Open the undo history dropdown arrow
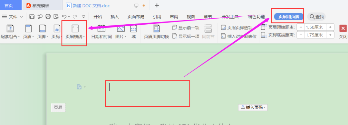The width and height of the screenshot is (348, 125). coord(69,17)
